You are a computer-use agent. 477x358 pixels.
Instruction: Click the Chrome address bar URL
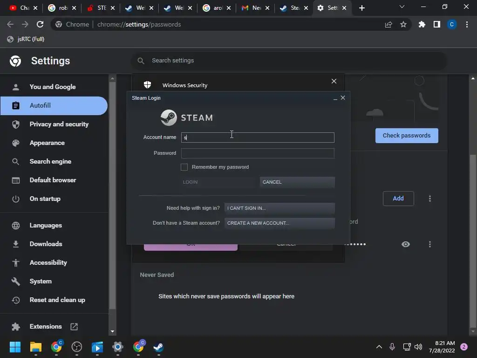click(x=139, y=24)
